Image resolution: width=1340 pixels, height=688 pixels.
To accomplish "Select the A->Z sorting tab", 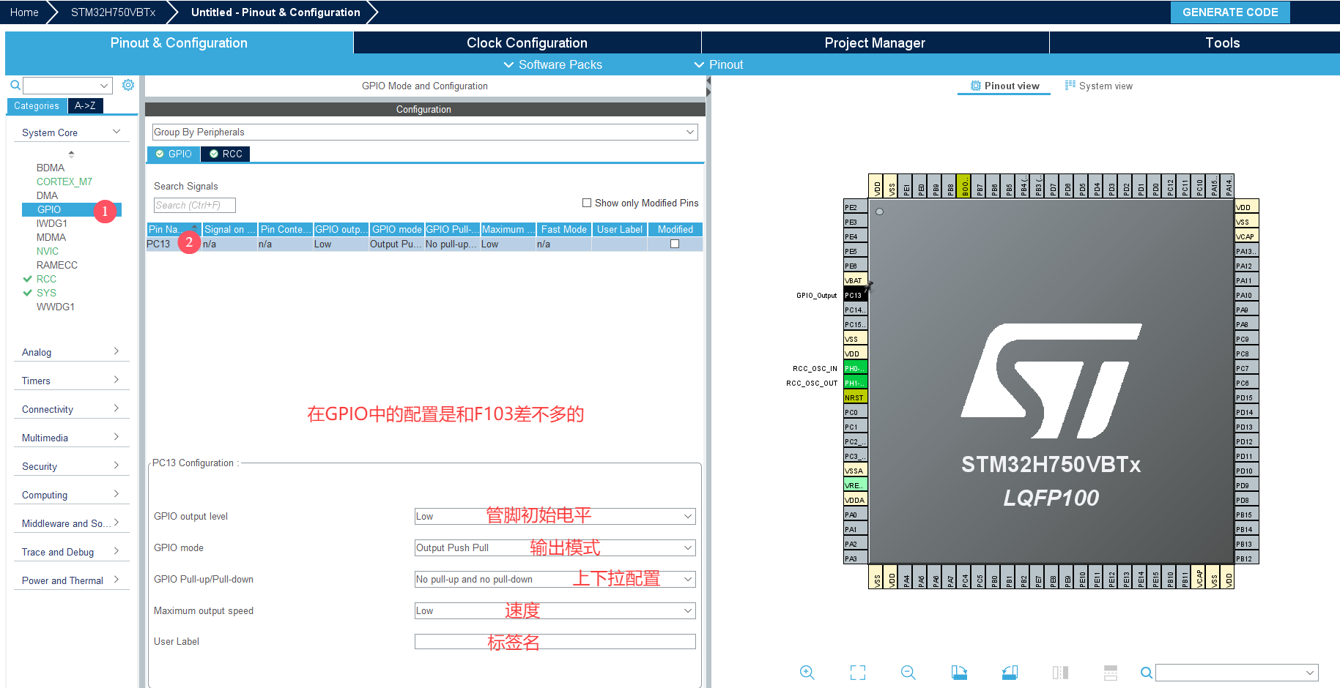I will [x=85, y=105].
